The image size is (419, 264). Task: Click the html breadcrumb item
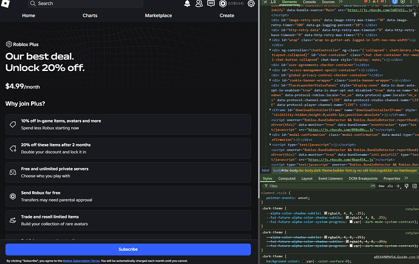(x=265, y=171)
